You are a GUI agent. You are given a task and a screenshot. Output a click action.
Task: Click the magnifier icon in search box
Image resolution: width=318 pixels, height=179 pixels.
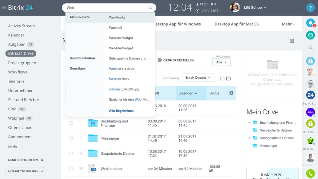pyautogui.click(x=150, y=8)
